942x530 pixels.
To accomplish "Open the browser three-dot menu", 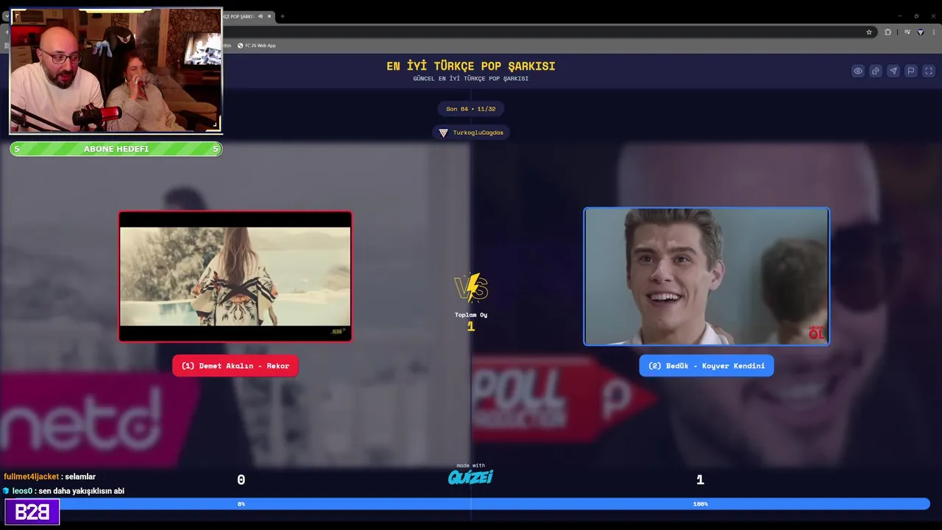I will pyautogui.click(x=934, y=32).
